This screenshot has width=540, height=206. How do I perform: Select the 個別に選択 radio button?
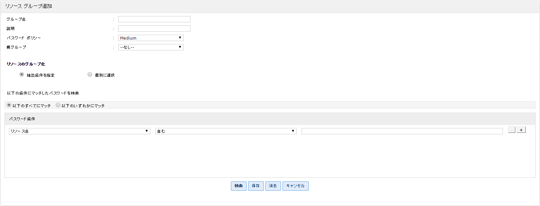pyautogui.click(x=90, y=75)
